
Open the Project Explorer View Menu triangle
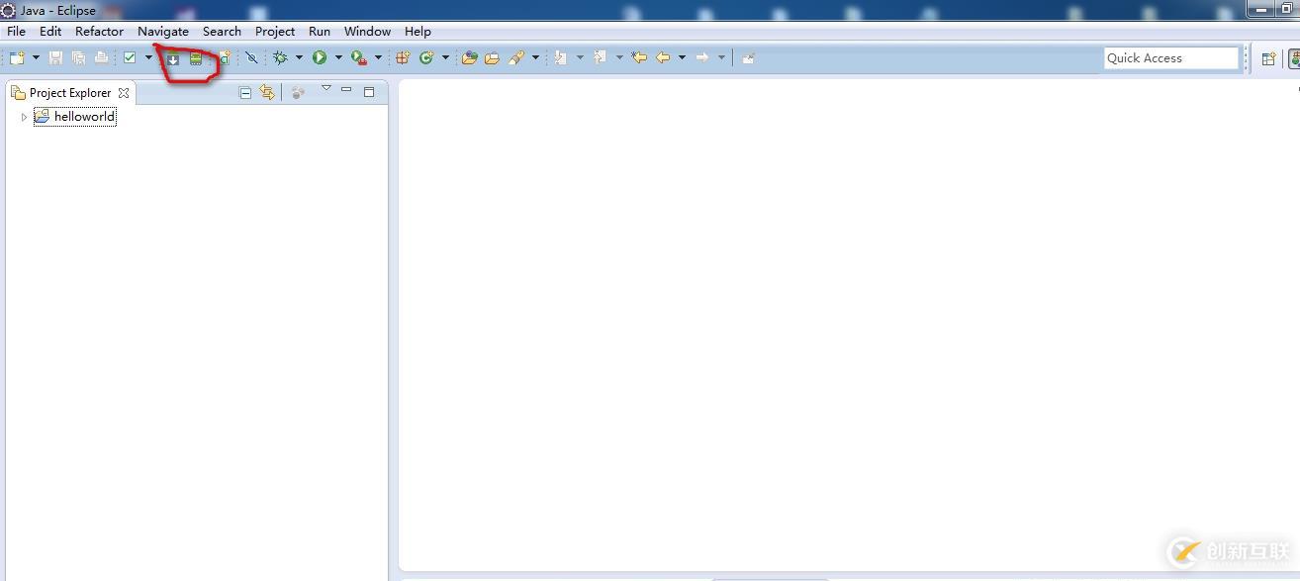[x=325, y=89]
